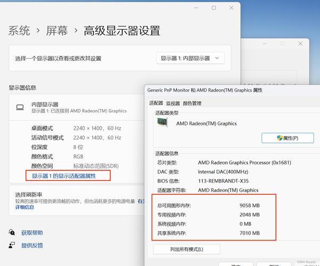
Task: Close the Settings window
Action: pyautogui.click(x=231, y=8)
